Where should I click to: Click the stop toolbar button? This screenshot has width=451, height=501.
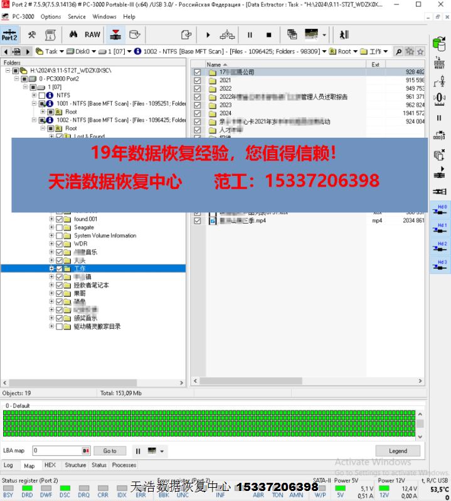268,35
